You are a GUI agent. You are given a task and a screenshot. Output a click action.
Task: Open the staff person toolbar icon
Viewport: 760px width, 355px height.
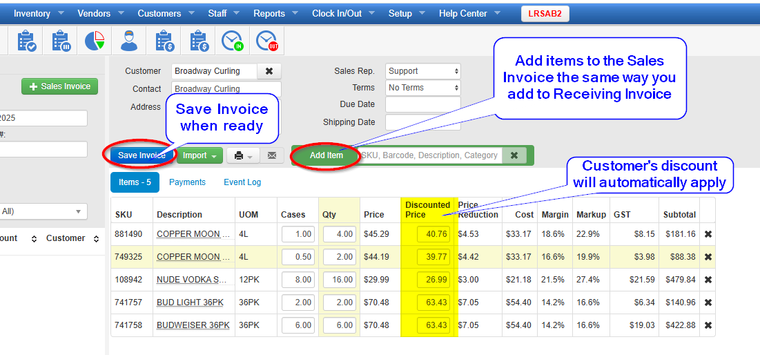(x=129, y=41)
